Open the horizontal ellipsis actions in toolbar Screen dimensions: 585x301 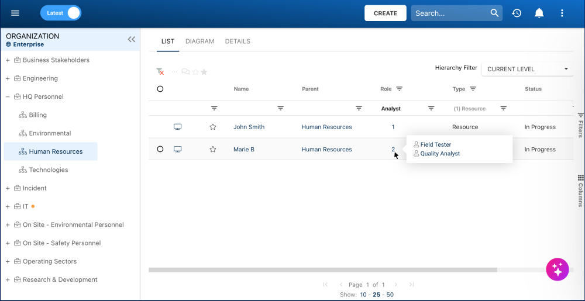pyautogui.click(x=174, y=71)
